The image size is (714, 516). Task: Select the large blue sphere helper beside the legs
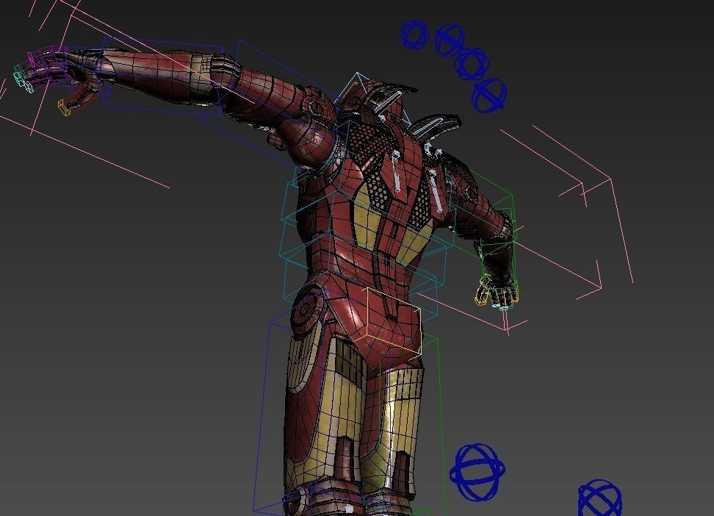click(477, 472)
